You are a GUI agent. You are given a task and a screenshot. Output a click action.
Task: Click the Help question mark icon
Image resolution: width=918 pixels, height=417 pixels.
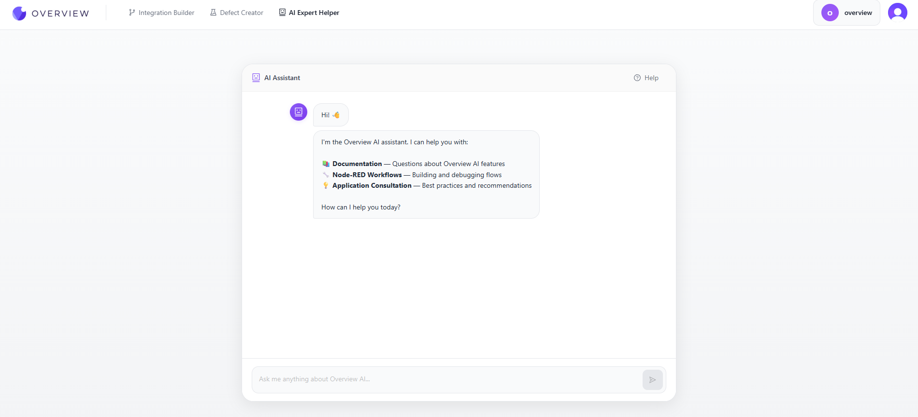tap(637, 78)
